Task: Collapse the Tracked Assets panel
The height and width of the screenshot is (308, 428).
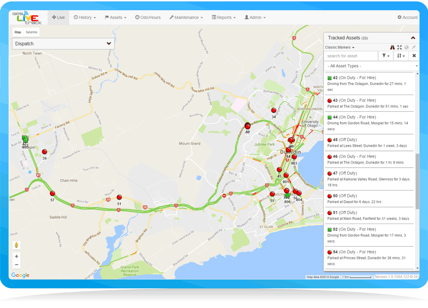Action: pos(413,38)
